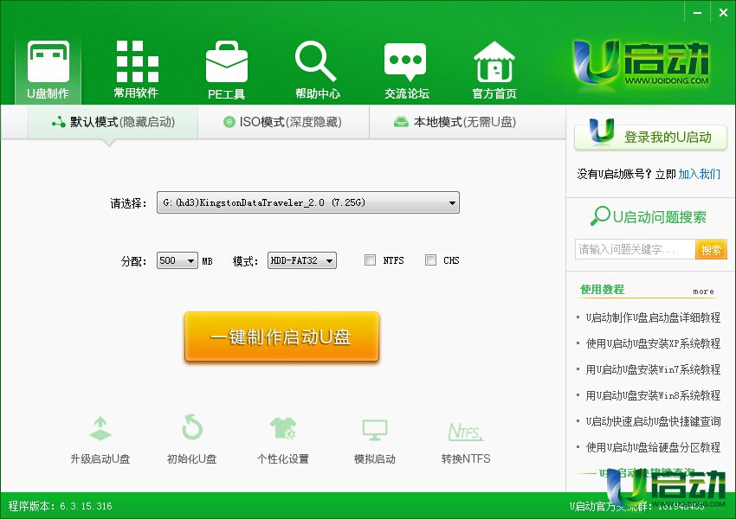Viewport: 736px width, 519px height.
Task: Click the 一键制作启动U盘 button
Action: click(x=281, y=336)
